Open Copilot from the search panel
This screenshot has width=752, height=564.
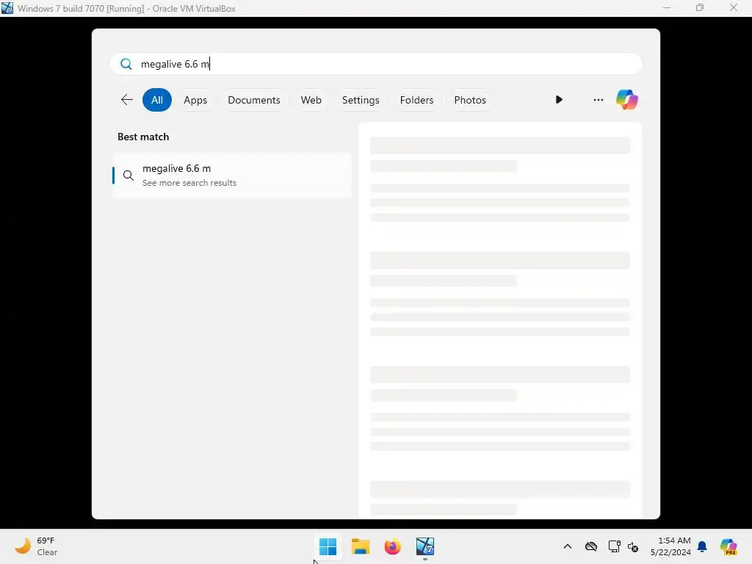click(x=627, y=100)
